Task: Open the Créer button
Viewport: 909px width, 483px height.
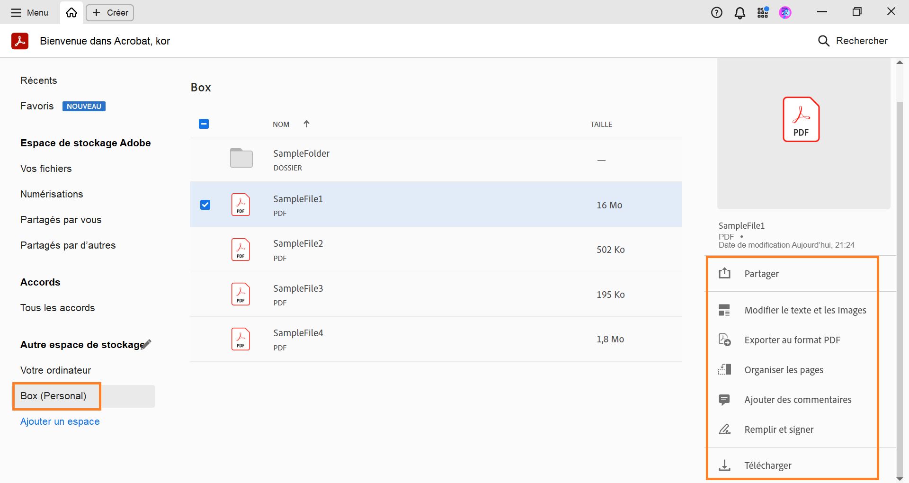Action: pyautogui.click(x=110, y=13)
